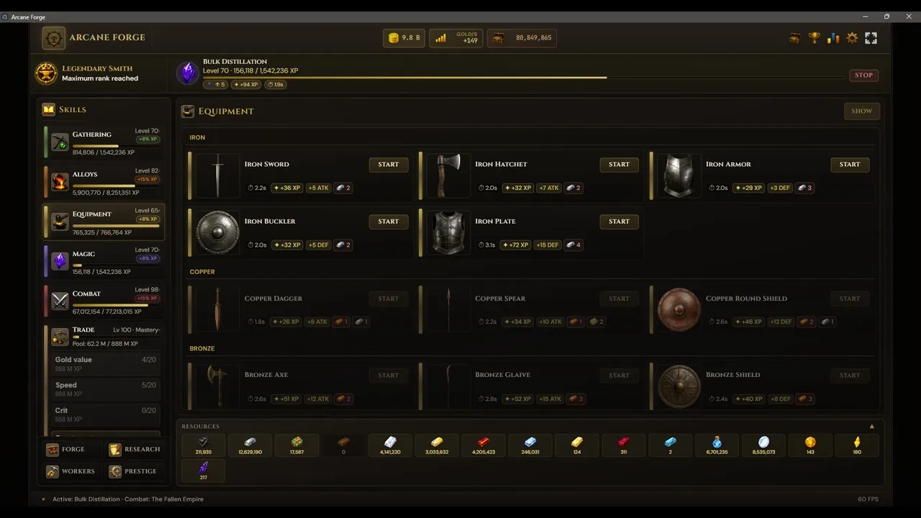Click the red ingot resource 4,205,423
921x518 pixels.
click(x=484, y=445)
